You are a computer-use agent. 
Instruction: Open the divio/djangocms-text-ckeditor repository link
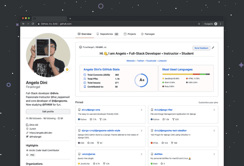171,131
